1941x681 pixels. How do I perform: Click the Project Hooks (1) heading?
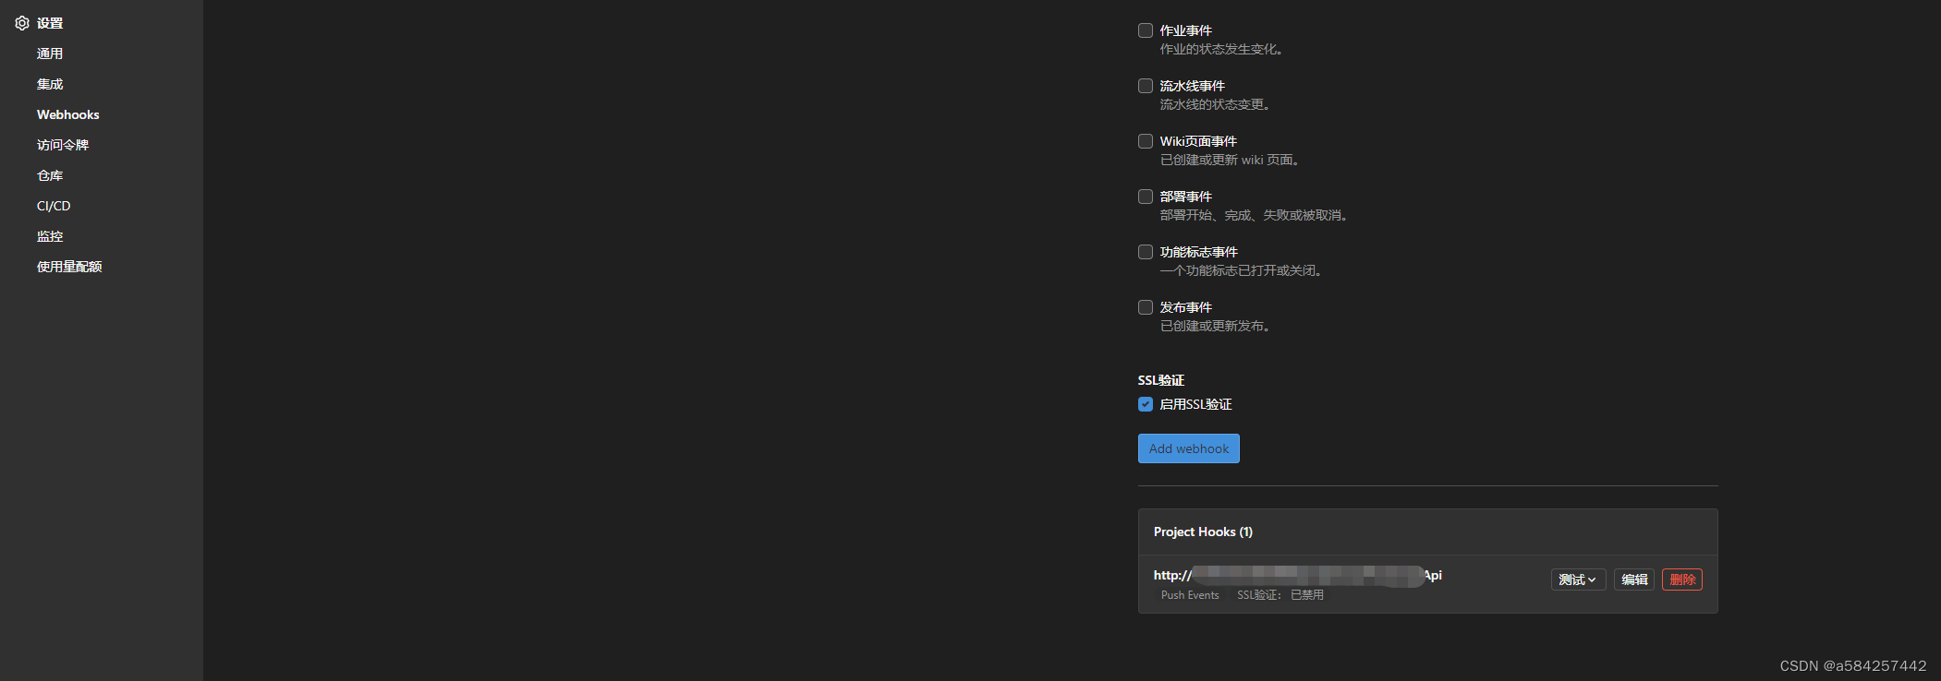1203,532
